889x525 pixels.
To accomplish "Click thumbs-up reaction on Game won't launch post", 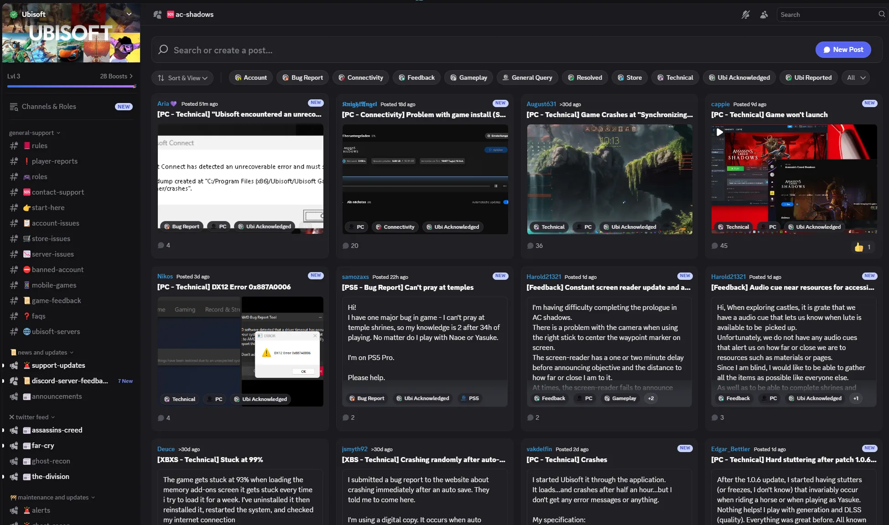I will coord(863,247).
